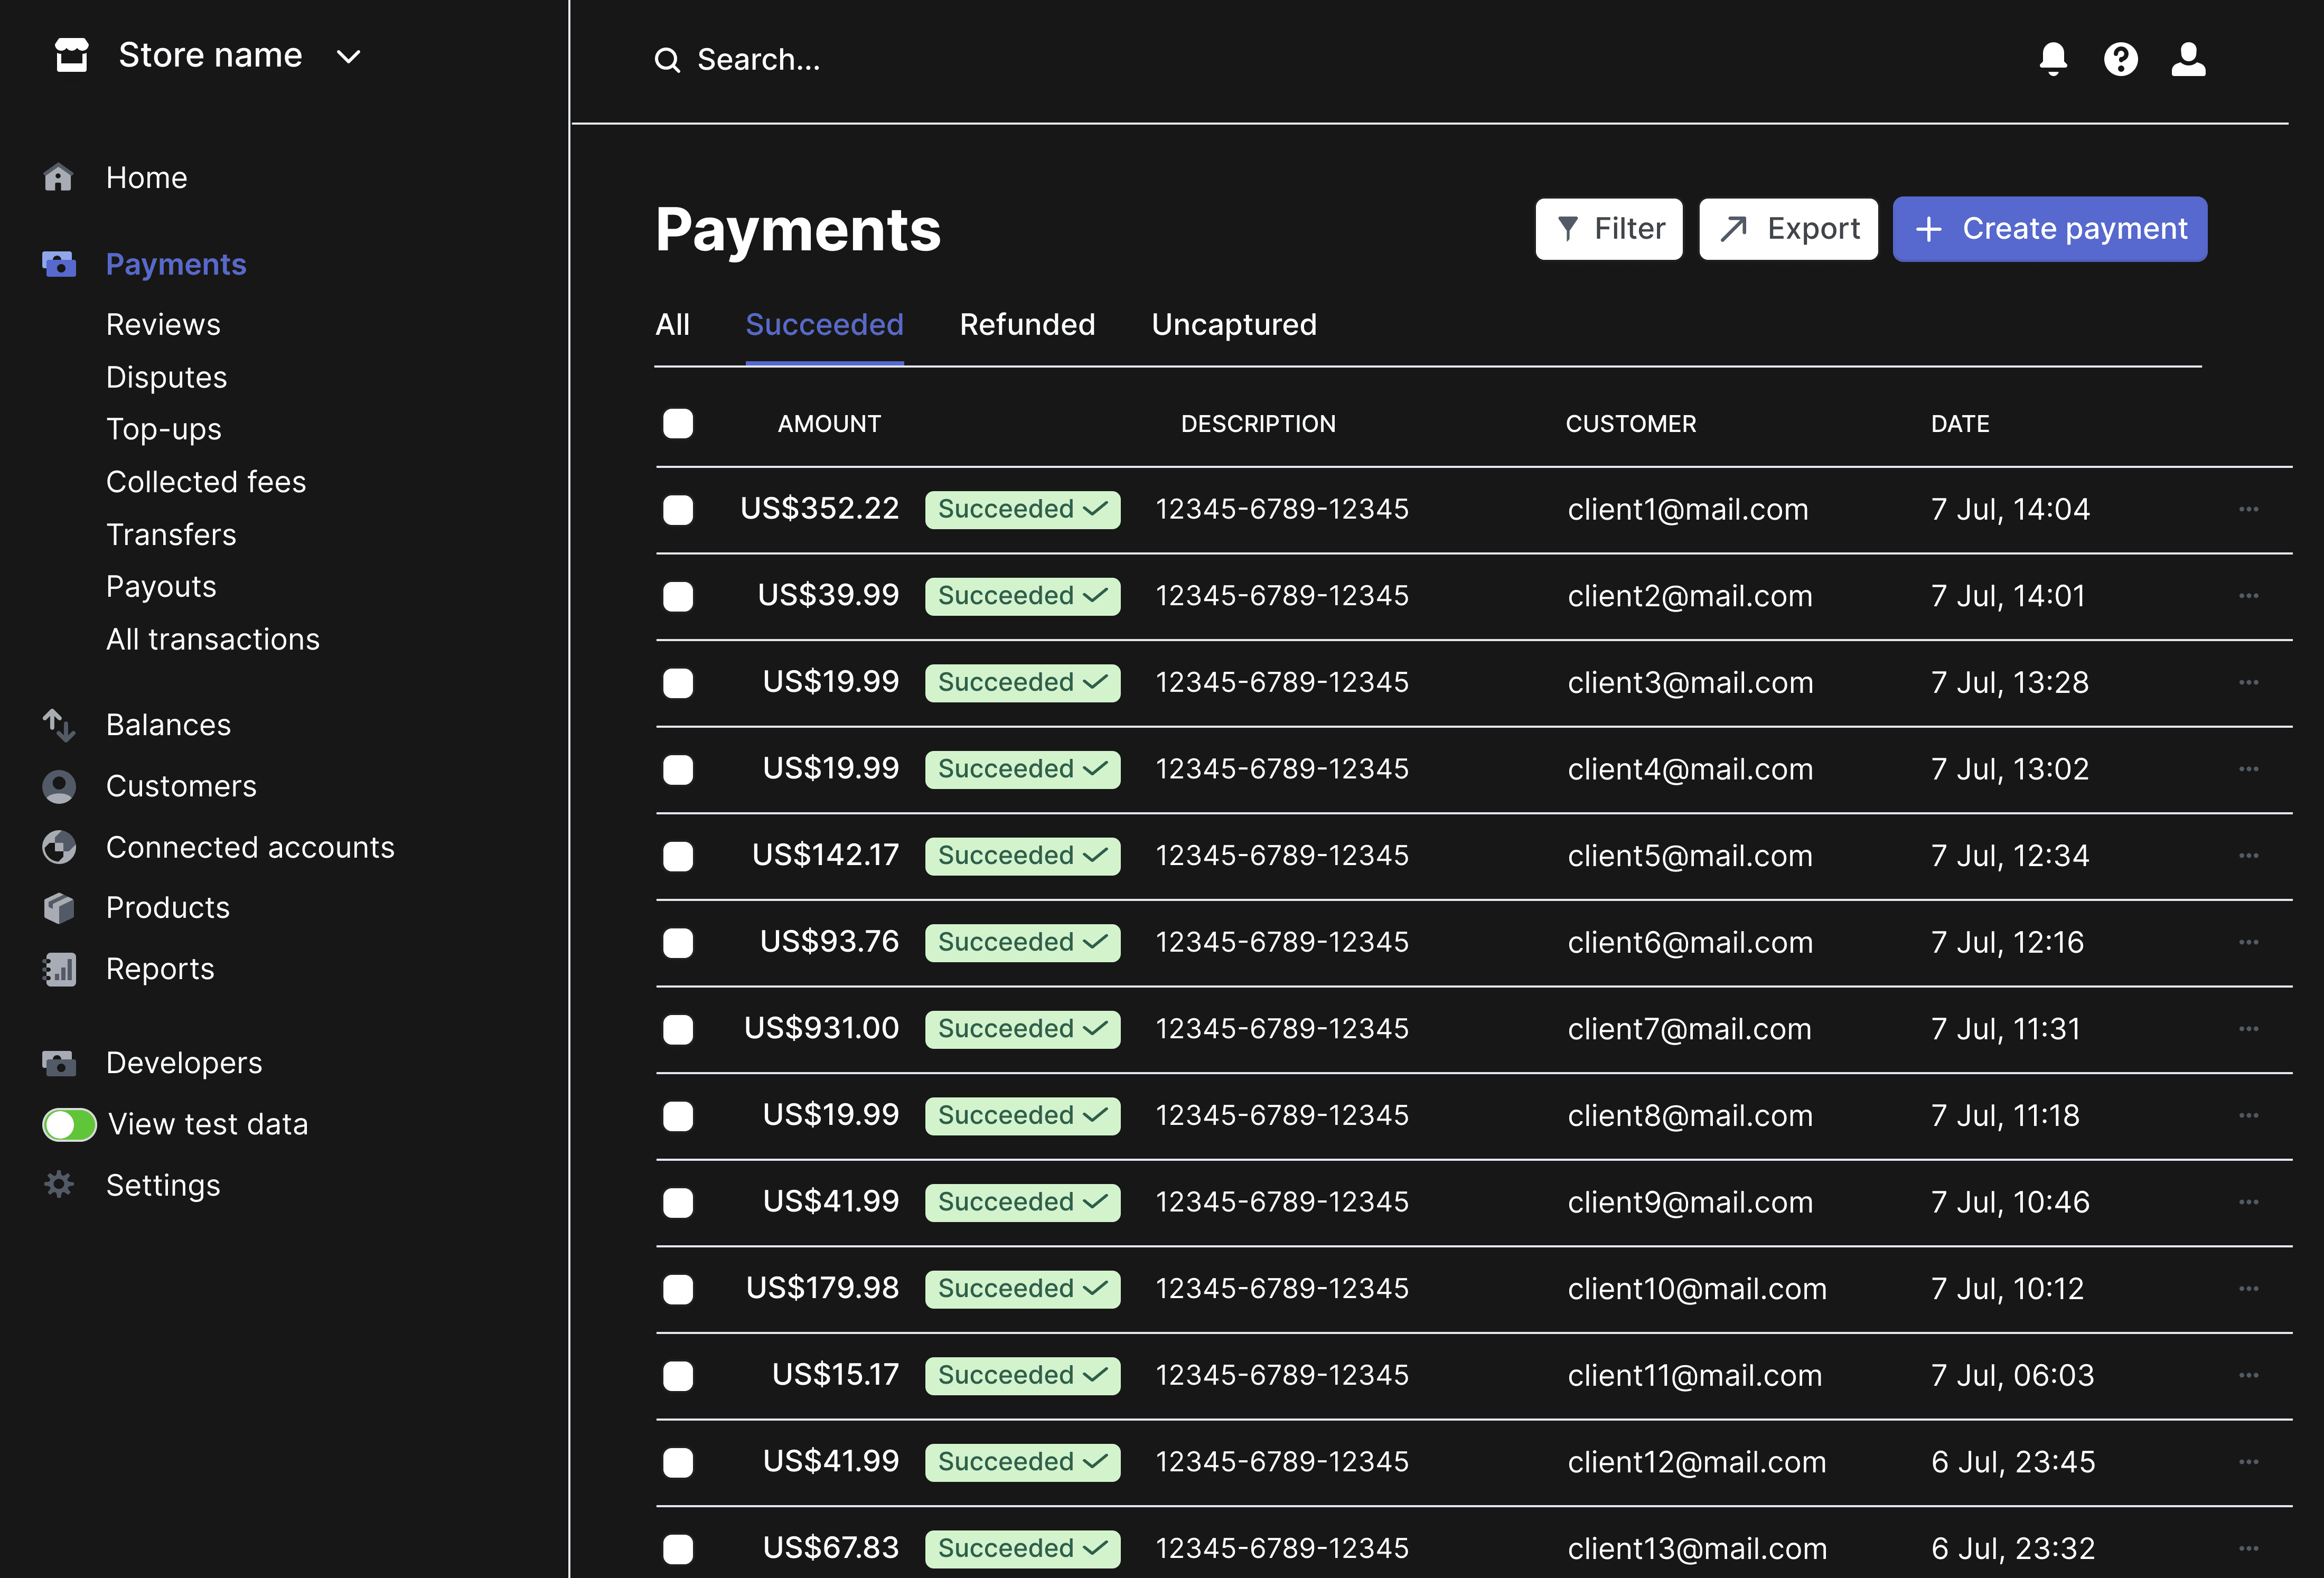Open the help question mark icon

point(2121,59)
